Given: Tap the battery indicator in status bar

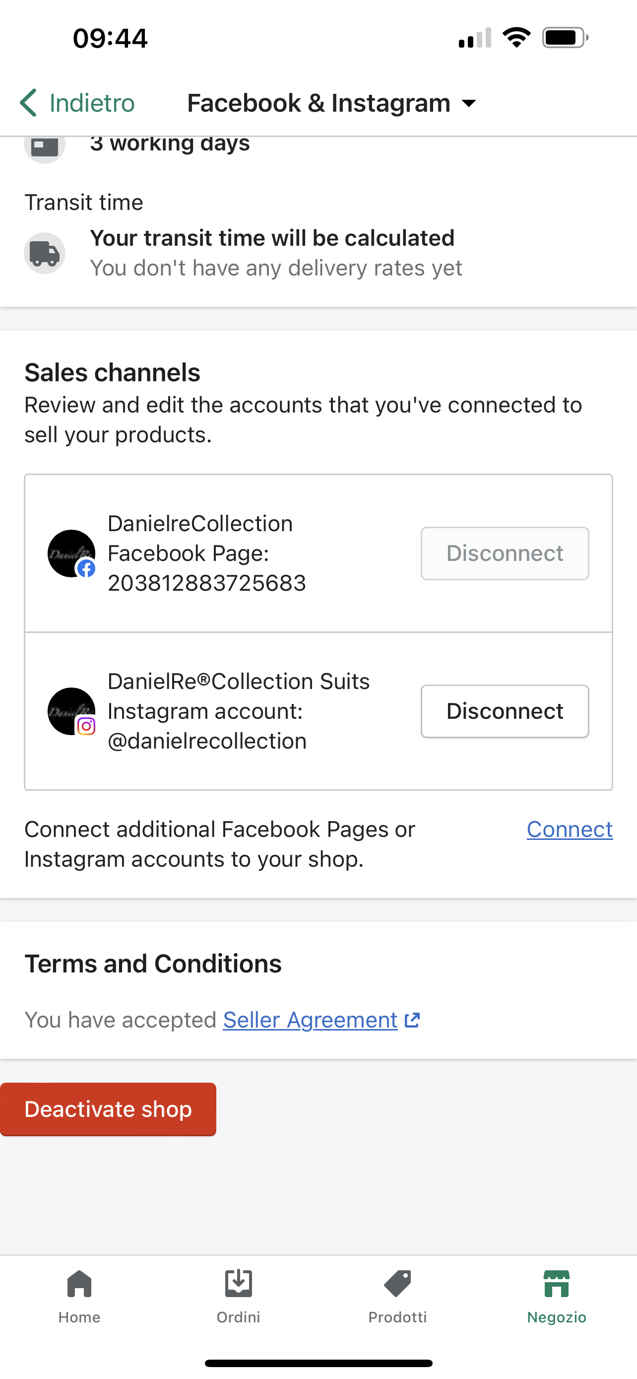Looking at the screenshot, I should tap(565, 37).
